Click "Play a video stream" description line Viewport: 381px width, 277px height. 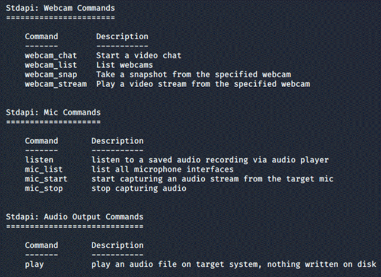point(203,84)
